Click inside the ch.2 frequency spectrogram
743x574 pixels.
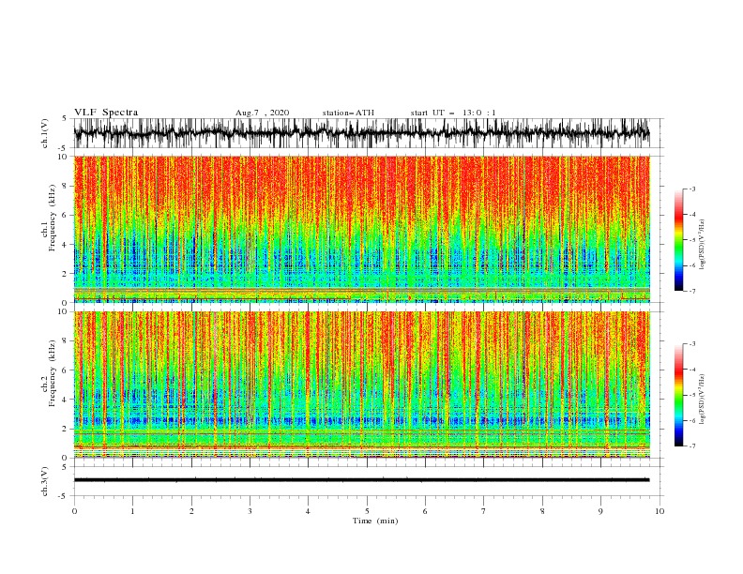click(361, 385)
